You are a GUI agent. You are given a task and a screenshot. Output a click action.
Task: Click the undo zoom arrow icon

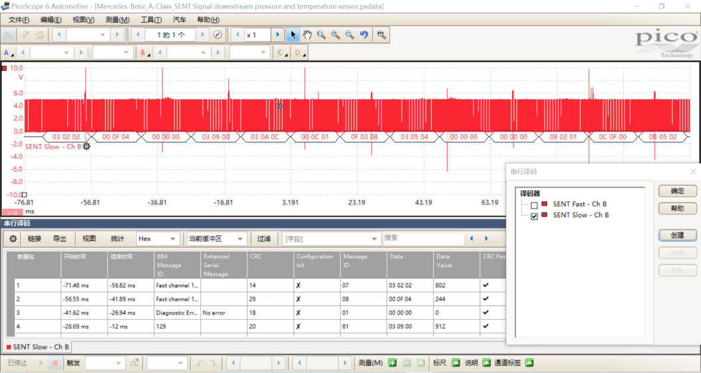(364, 35)
